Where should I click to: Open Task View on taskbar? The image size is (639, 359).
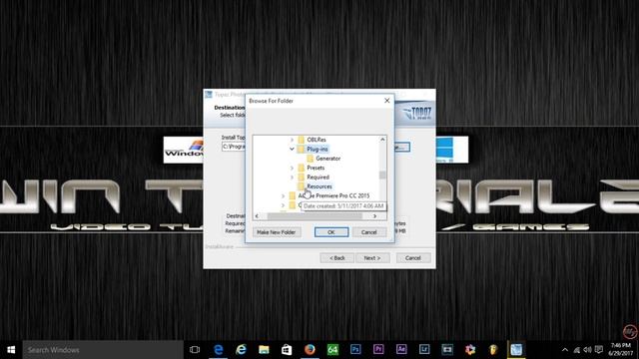pos(195,350)
